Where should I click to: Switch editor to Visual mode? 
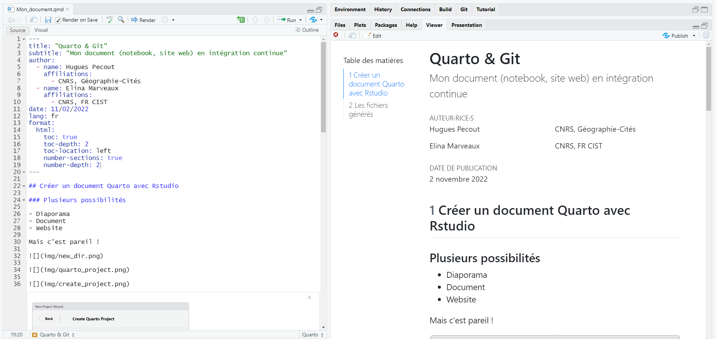(41, 30)
